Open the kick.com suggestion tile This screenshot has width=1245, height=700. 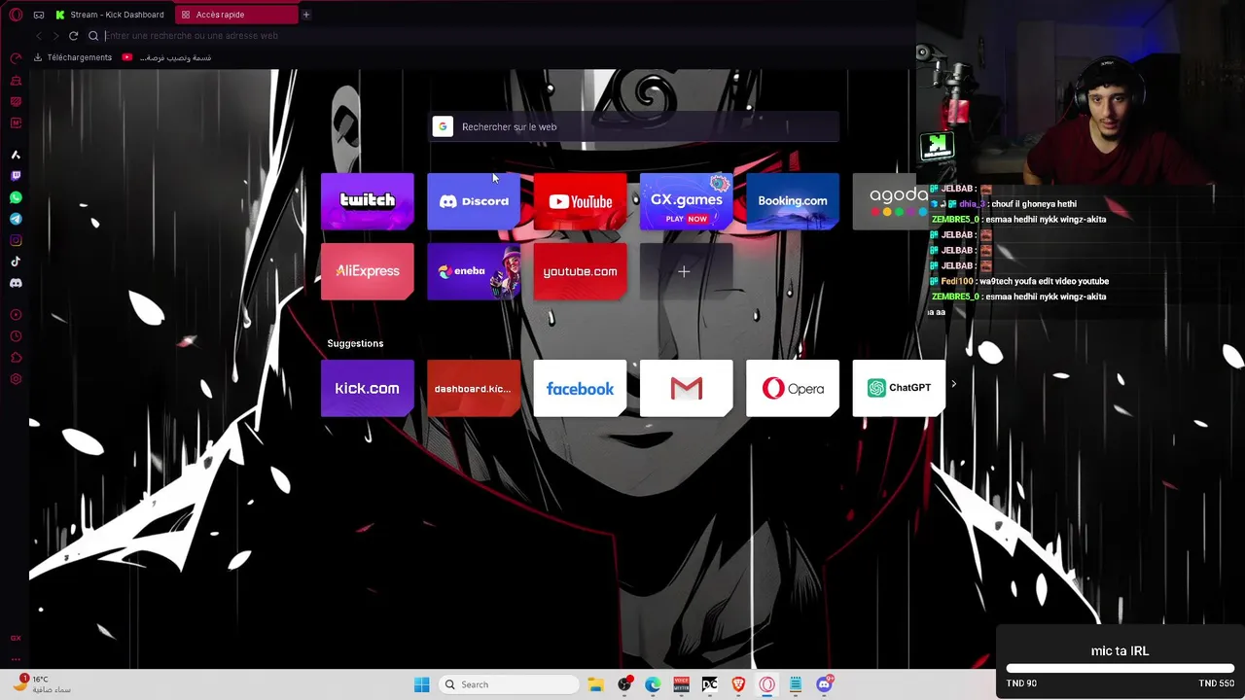[368, 388]
